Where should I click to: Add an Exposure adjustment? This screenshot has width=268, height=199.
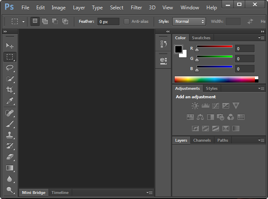(x=226, y=106)
